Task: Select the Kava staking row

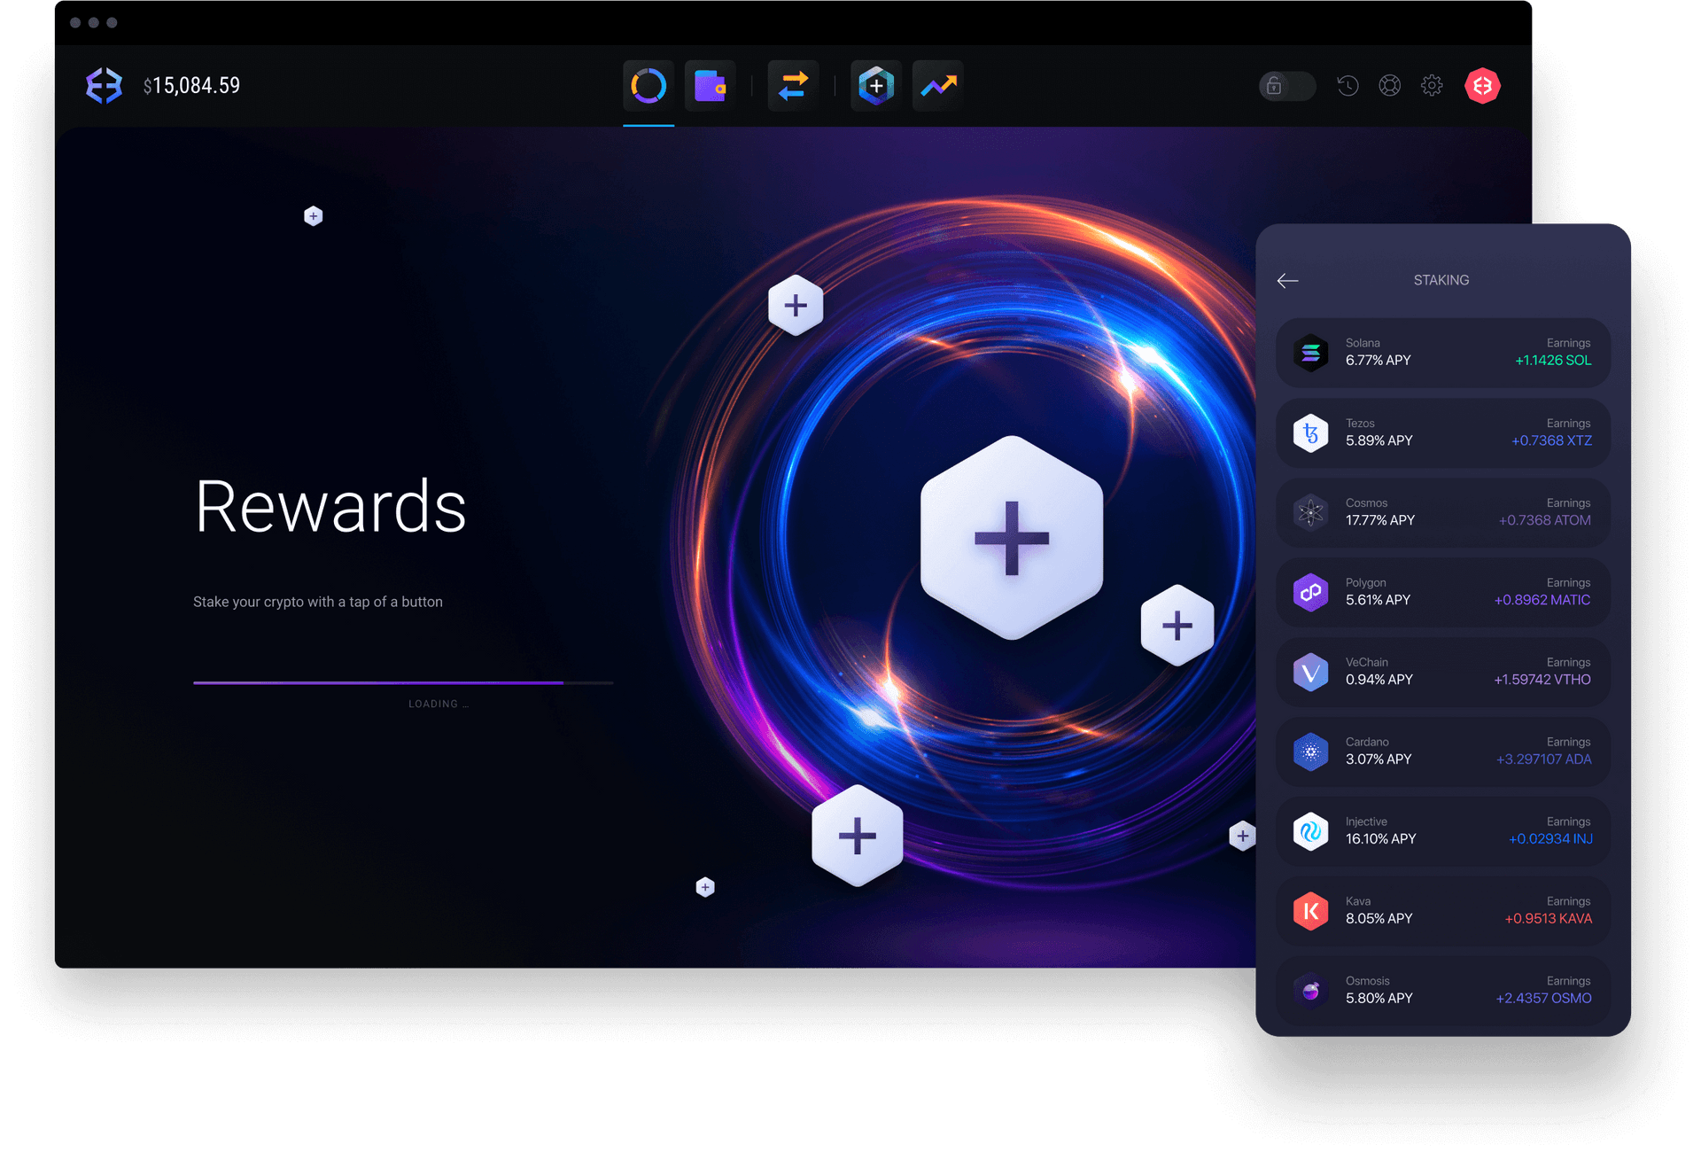Action: click(x=1442, y=911)
